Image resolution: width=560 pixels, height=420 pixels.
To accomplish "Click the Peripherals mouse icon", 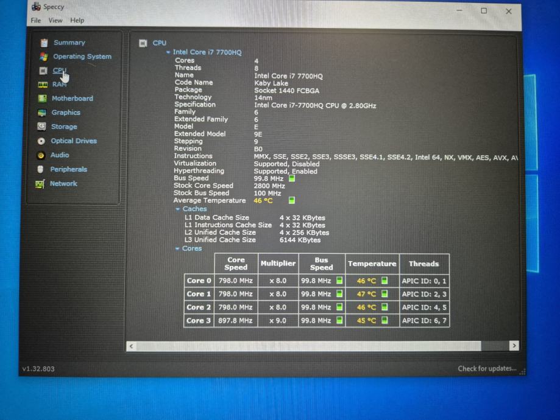I will (x=40, y=169).
